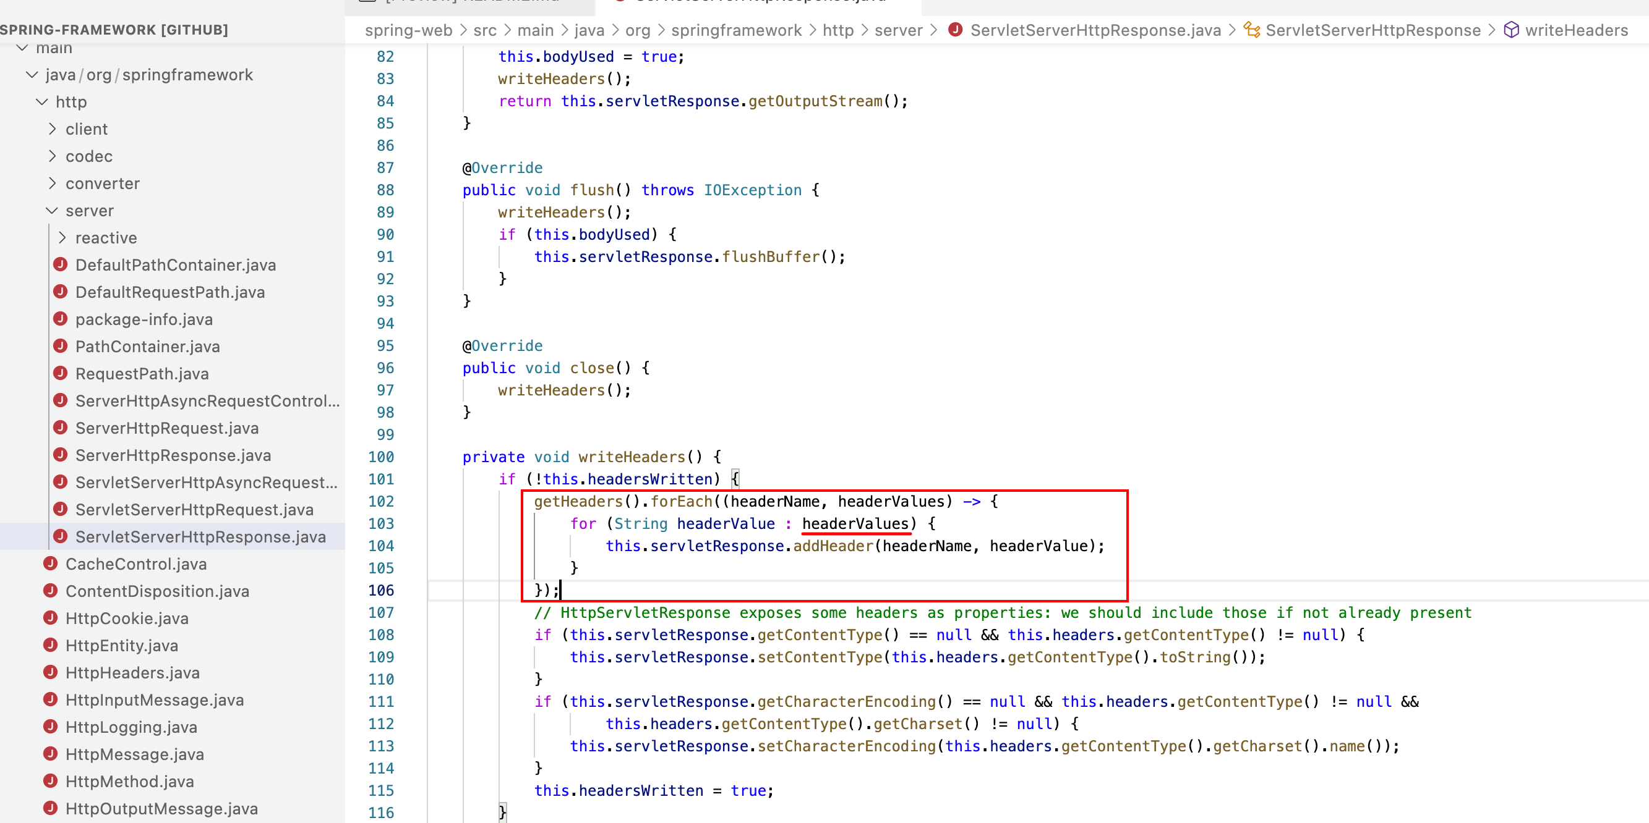Click line number 88 in gutter
This screenshot has width=1649, height=823.
[x=385, y=190]
